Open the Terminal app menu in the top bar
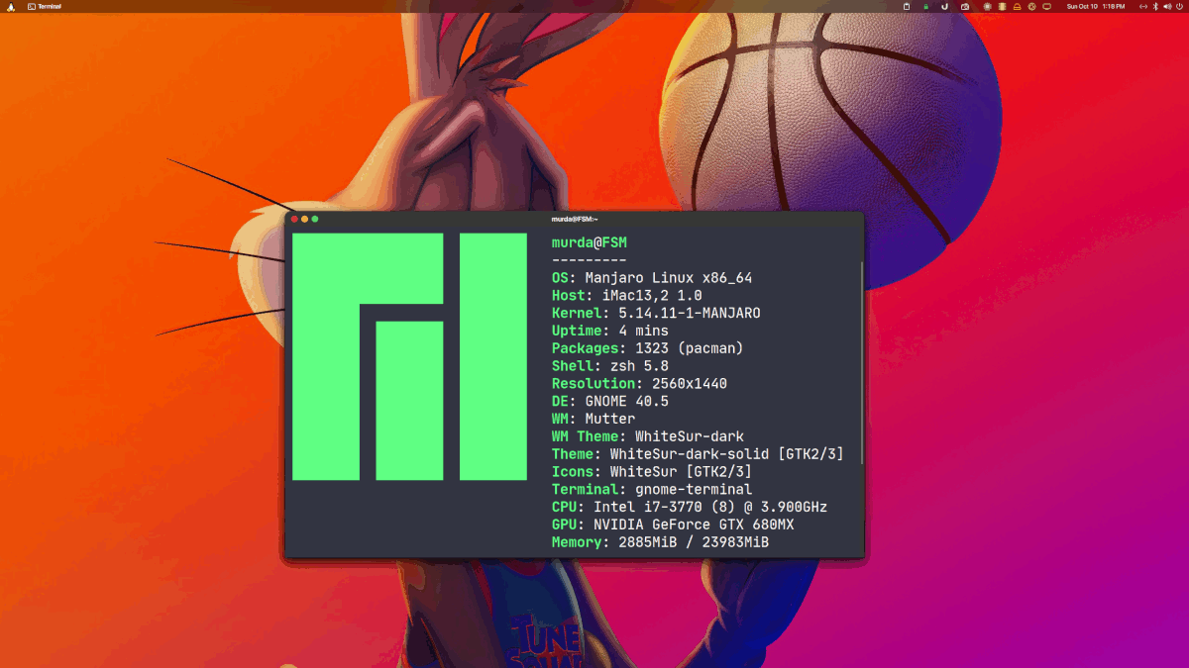The image size is (1189, 668). (45, 6)
